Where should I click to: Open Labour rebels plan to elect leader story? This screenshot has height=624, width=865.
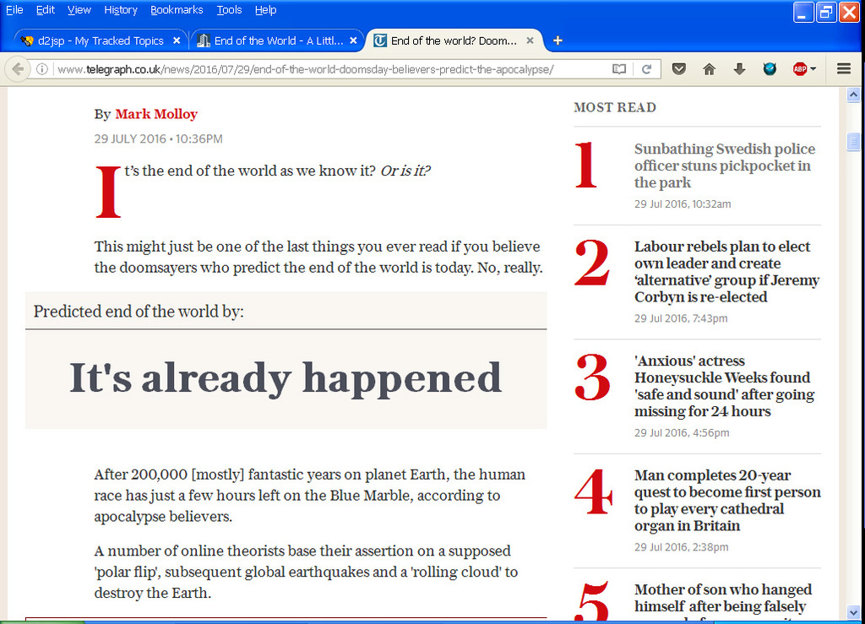click(x=726, y=272)
